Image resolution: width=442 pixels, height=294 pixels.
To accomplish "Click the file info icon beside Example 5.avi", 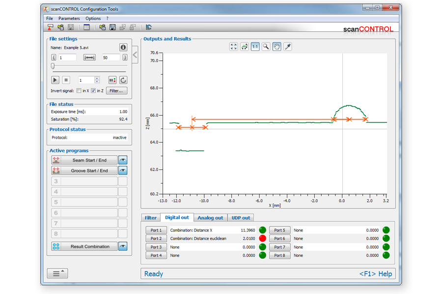I will click(x=123, y=48).
